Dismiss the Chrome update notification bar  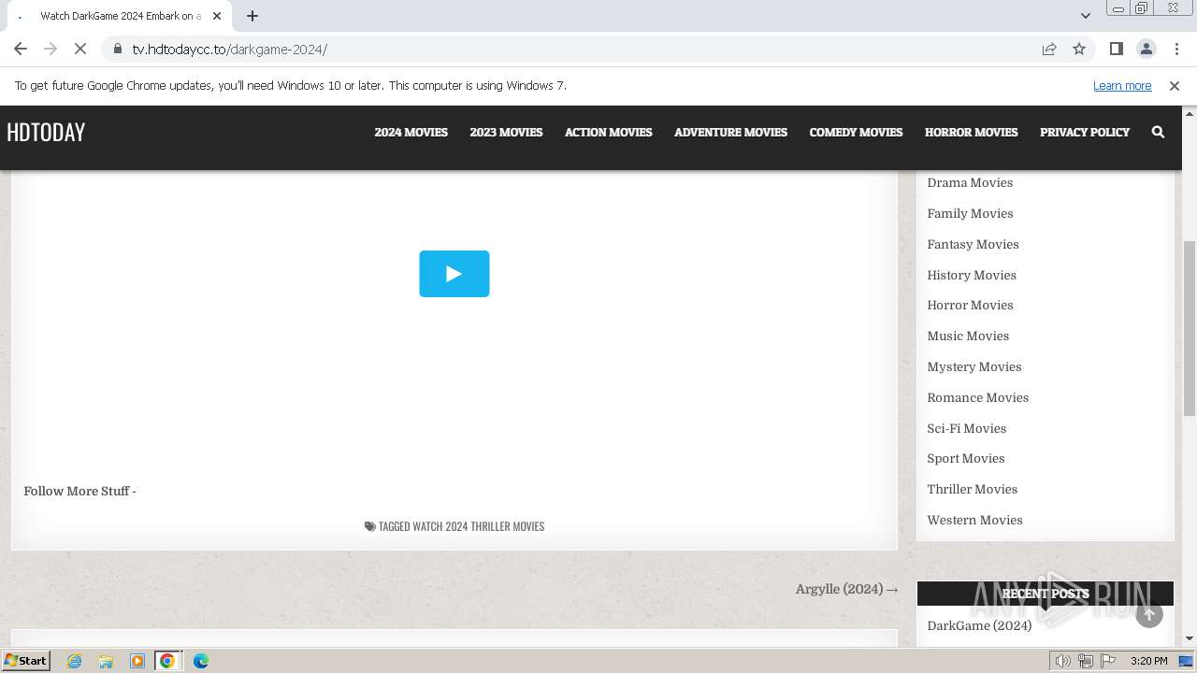[1175, 85]
